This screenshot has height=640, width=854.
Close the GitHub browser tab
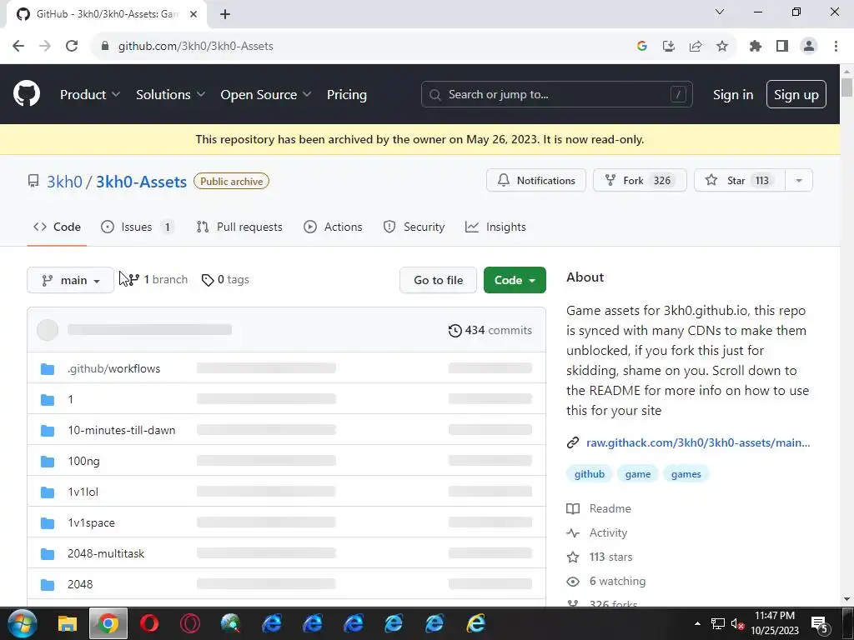(x=193, y=14)
